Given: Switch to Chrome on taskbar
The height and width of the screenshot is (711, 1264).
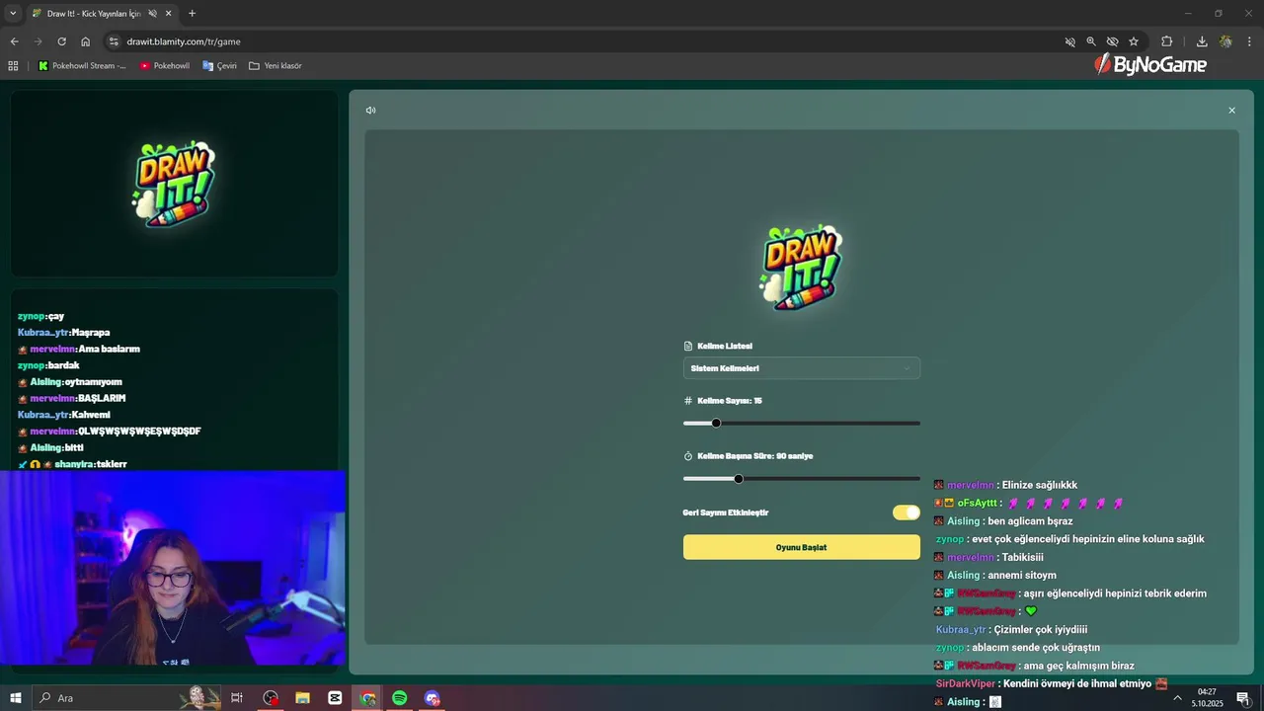Looking at the screenshot, I should (x=367, y=698).
